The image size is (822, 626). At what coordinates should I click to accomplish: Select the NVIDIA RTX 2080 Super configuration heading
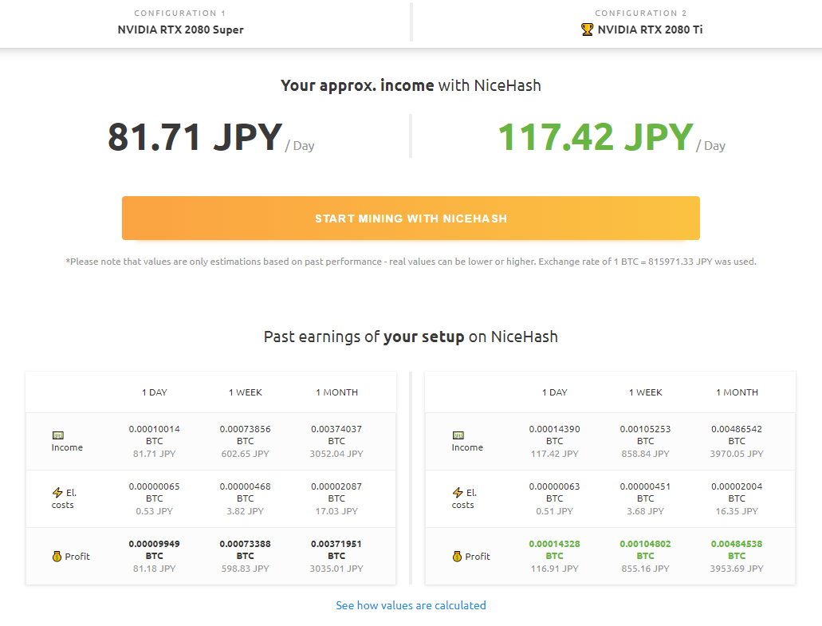(180, 30)
